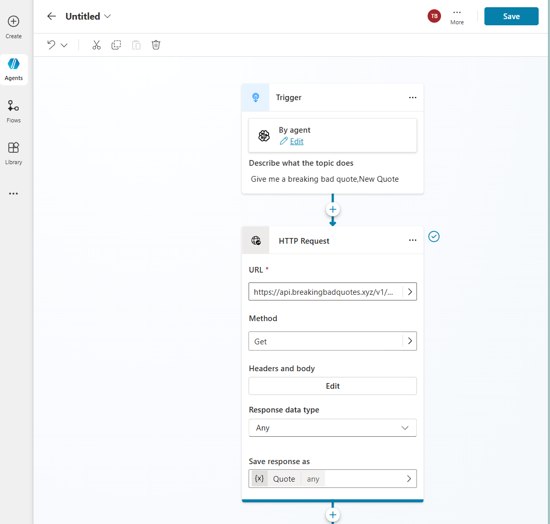Add node below the Trigger

tap(333, 210)
